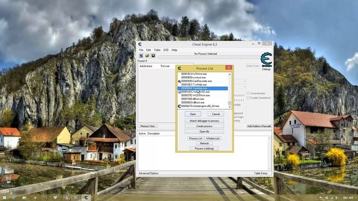This screenshot has height=201, width=358.
Task: Click Table Extras at window bottom
Action: (261, 174)
